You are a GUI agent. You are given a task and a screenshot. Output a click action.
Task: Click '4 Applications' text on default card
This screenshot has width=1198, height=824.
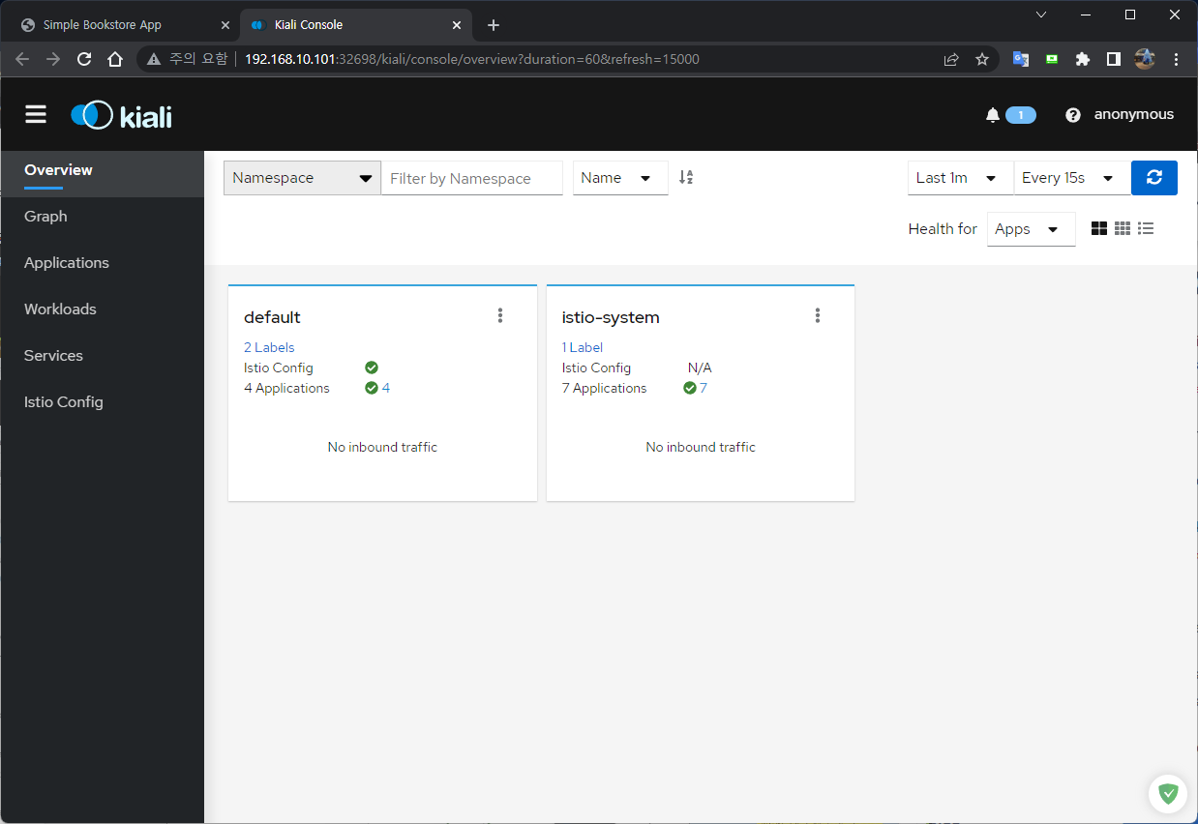tap(286, 388)
